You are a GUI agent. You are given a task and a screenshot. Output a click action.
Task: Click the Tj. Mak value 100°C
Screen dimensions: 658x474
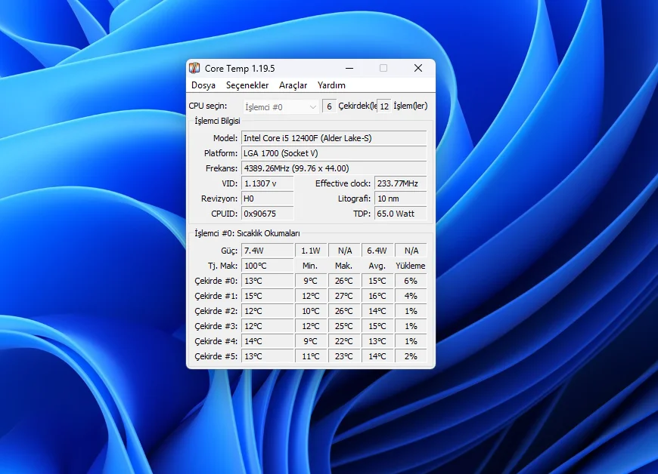pos(267,266)
